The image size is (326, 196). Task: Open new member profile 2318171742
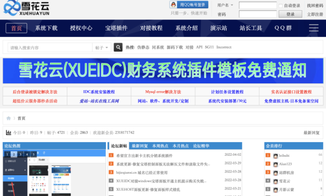[x=124, y=132]
